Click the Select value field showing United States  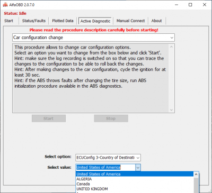coord(105,168)
